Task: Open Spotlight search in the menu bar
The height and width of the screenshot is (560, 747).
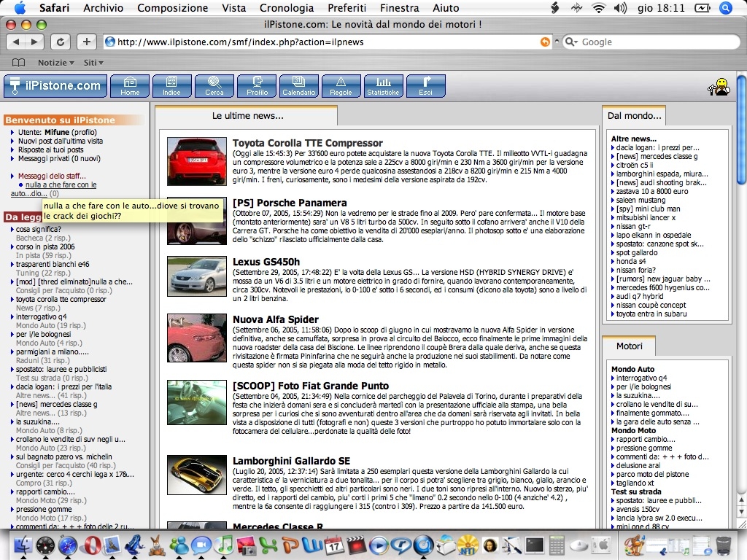Action: point(726,8)
